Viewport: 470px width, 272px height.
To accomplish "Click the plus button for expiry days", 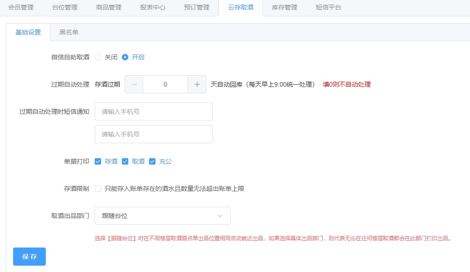I will (197, 84).
